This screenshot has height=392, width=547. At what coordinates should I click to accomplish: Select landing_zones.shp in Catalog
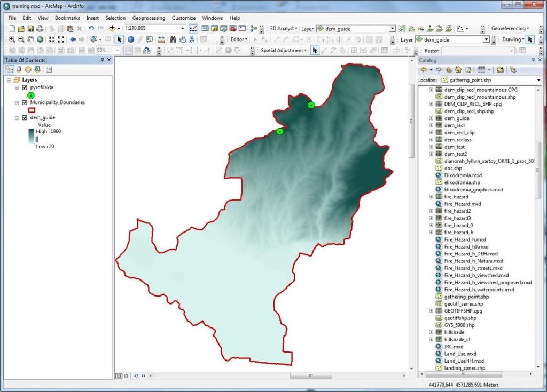click(464, 368)
